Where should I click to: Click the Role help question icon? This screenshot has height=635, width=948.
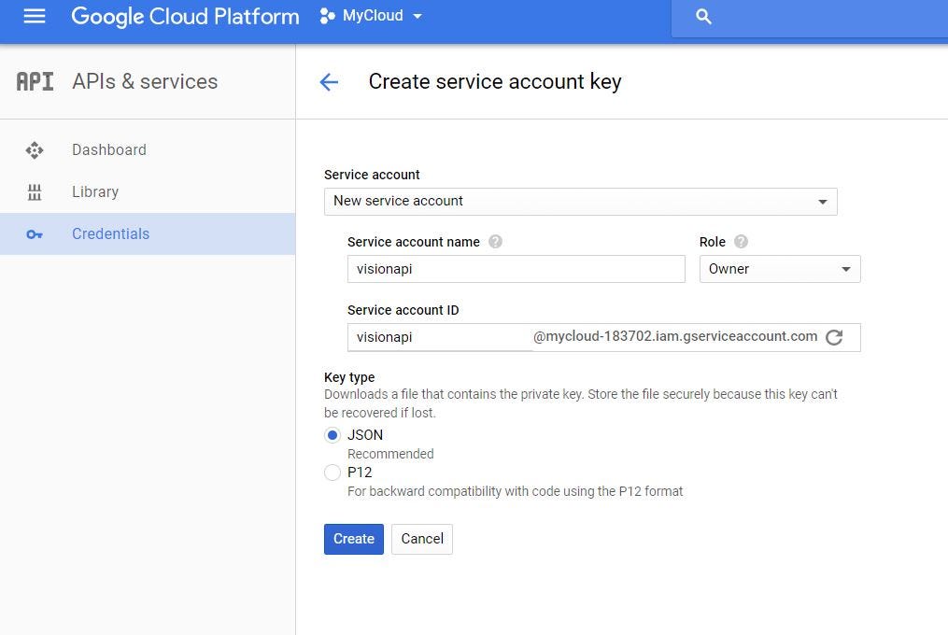click(x=741, y=242)
